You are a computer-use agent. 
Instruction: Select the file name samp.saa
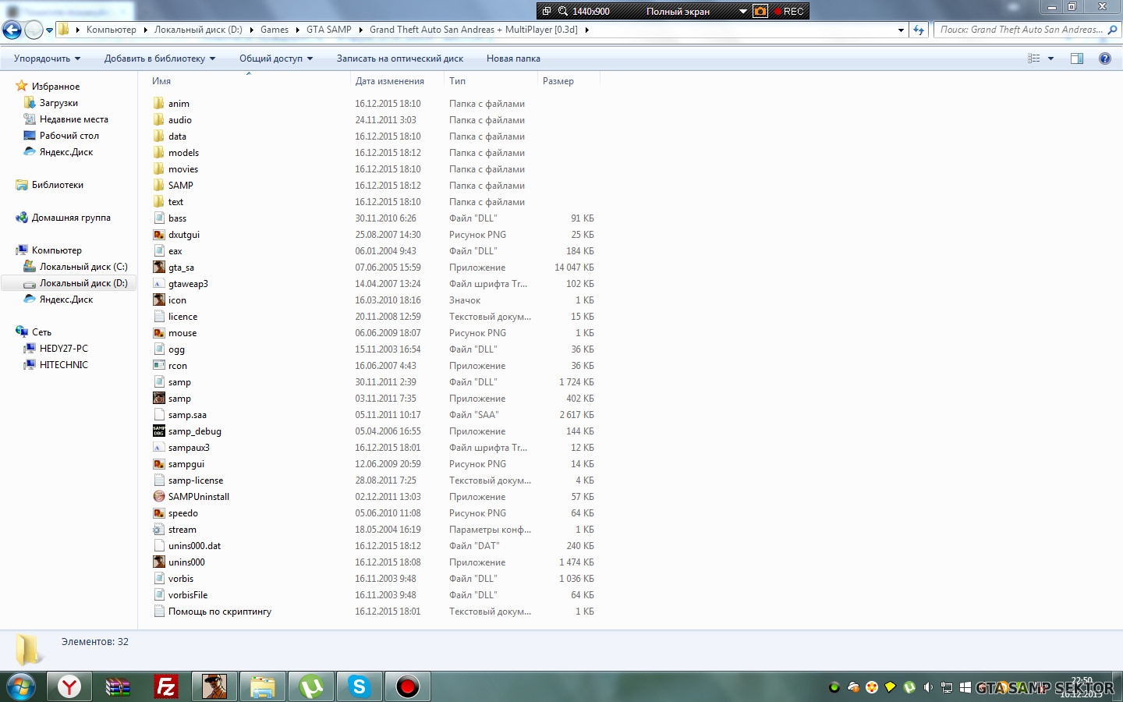[x=187, y=415]
